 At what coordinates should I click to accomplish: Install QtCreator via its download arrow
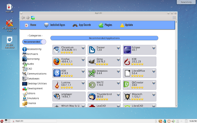[x=154, y=83]
